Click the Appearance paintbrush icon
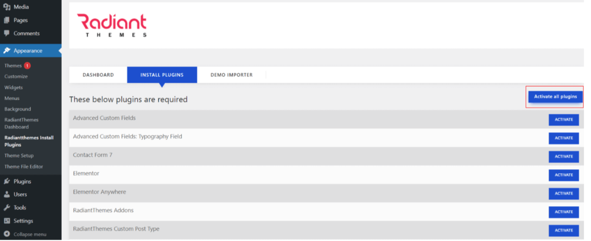 7,50
